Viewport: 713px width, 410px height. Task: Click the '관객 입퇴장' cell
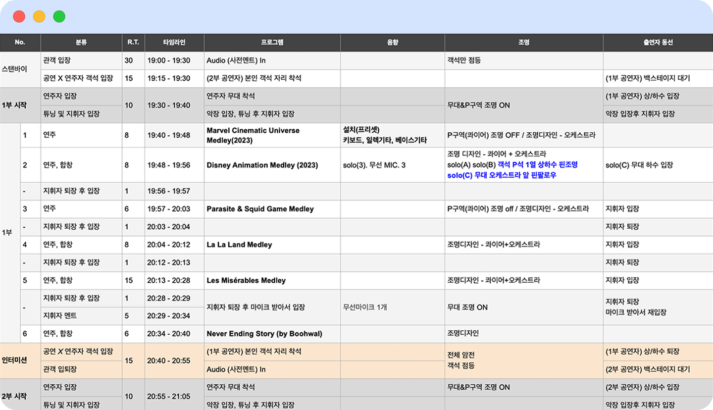coord(81,369)
